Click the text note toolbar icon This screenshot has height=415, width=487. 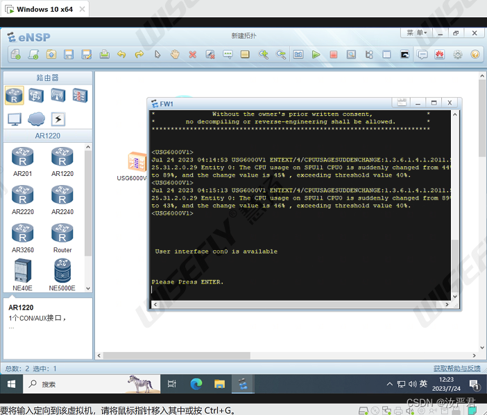click(x=228, y=55)
